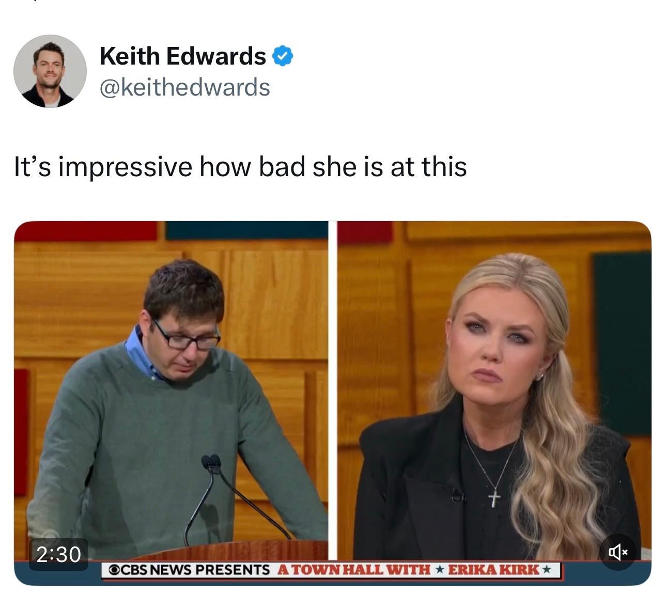
Task: Tap the 2:30 video duration badge
Action: point(58,554)
